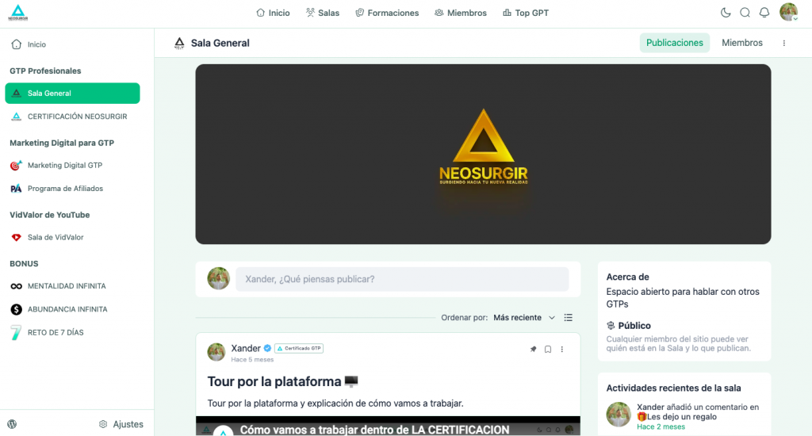The height and width of the screenshot is (436, 812).
Task: Switch to the Miembros tab
Action: pyautogui.click(x=742, y=43)
